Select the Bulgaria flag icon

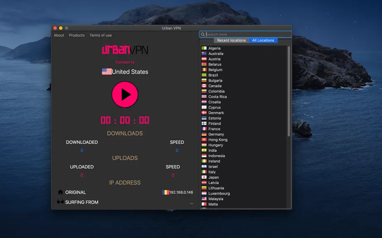pos(204,81)
